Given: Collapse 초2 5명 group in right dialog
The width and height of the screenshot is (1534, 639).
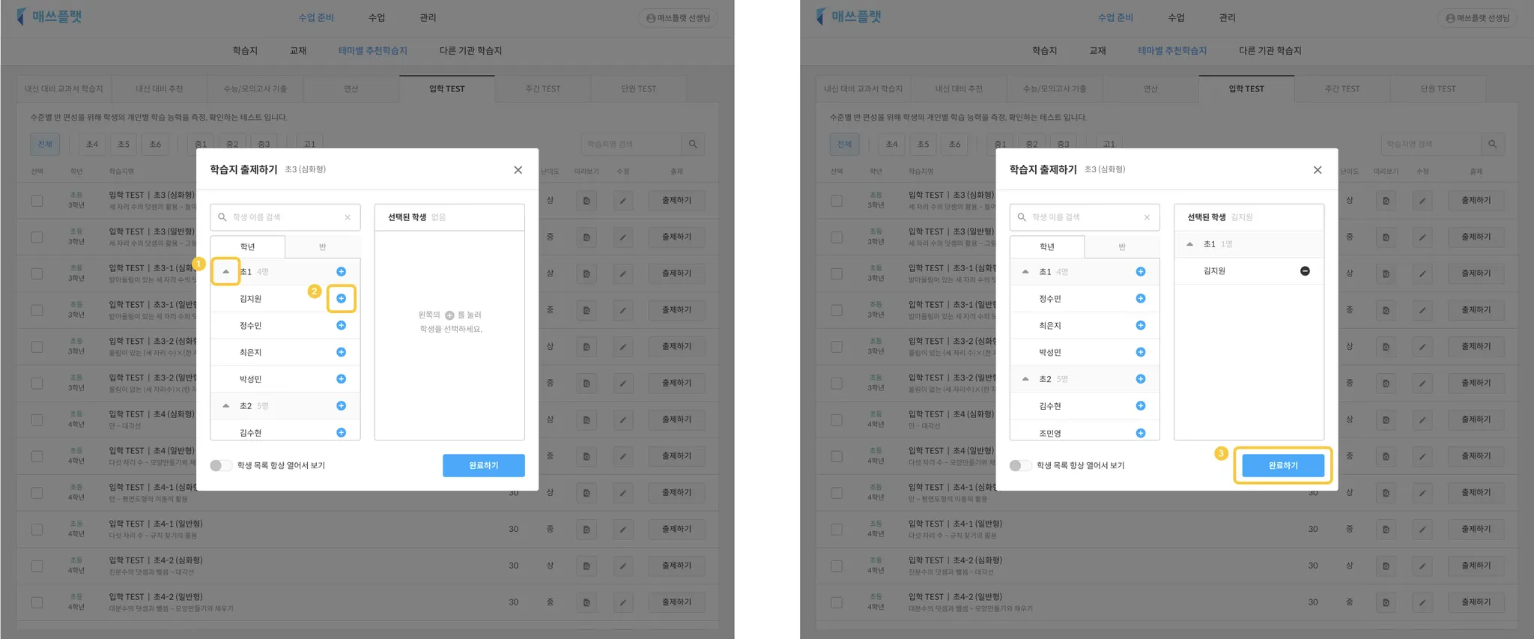Looking at the screenshot, I should [1025, 379].
